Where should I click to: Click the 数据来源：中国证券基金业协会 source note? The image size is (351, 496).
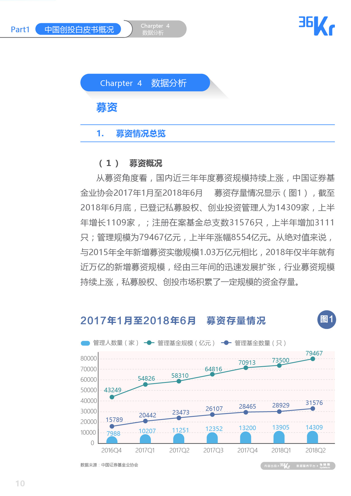[109, 465]
